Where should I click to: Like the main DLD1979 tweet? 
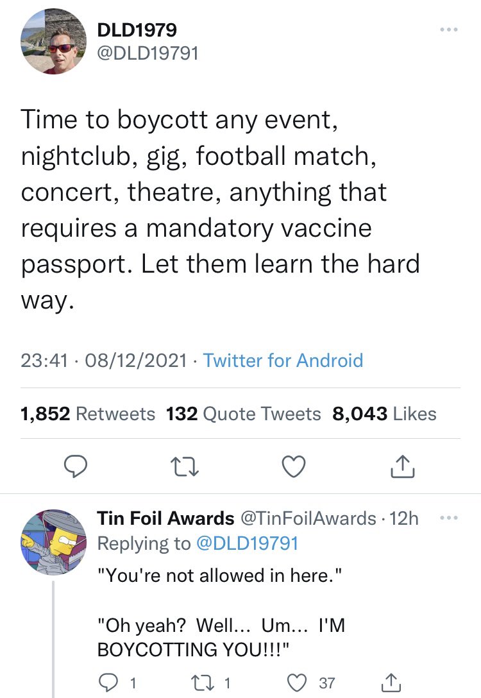pyautogui.click(x=294, y=466)
